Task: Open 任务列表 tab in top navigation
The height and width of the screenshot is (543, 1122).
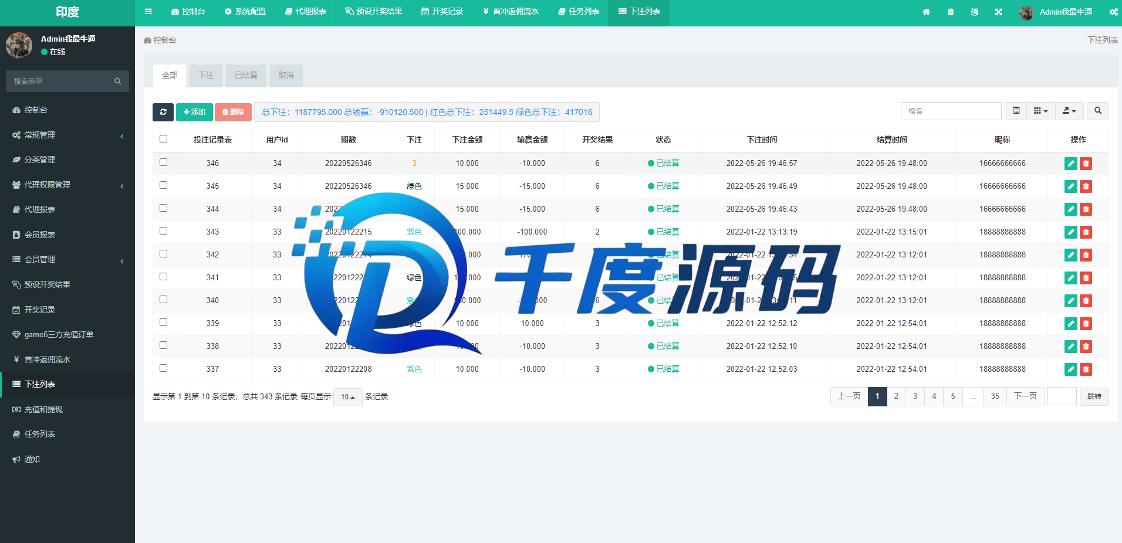Action: [x=579, y=12]
